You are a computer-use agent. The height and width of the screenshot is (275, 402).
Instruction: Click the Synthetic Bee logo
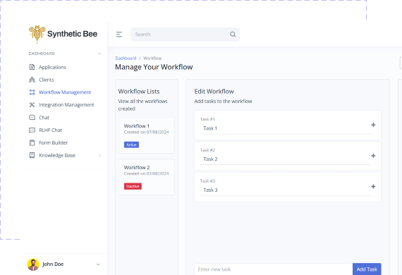63,34
